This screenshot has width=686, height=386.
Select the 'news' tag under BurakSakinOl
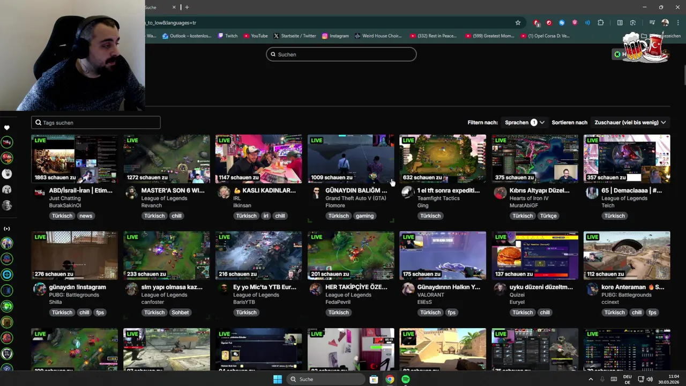click(86, 216)
